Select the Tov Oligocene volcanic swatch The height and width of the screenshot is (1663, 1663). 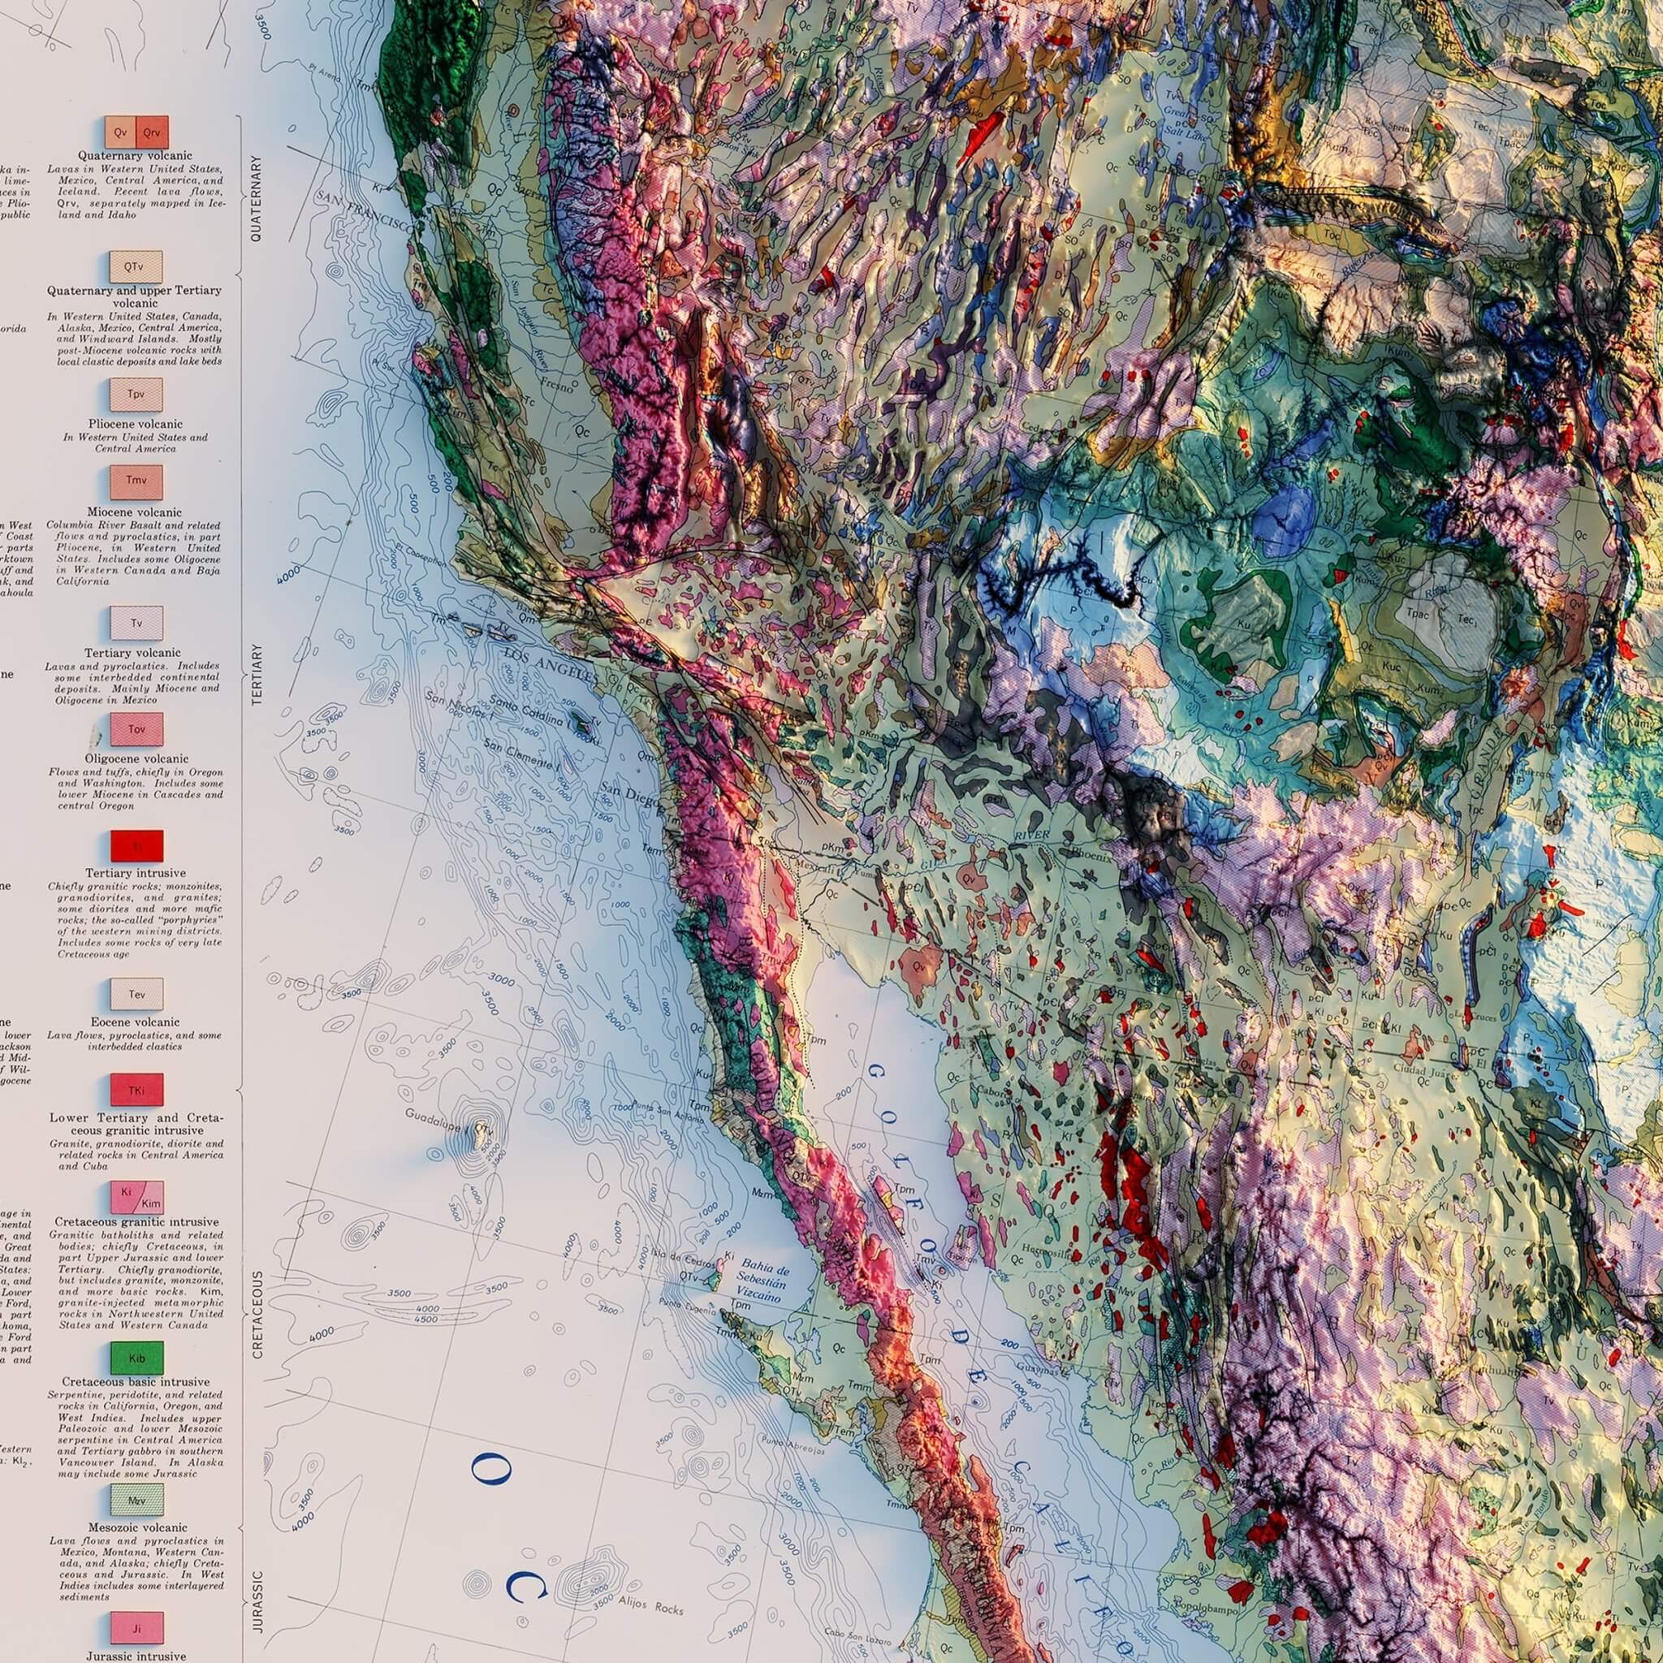[x=136, y=729]
